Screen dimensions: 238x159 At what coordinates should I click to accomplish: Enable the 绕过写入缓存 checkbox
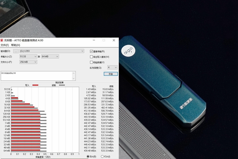[x=91, y=57]
